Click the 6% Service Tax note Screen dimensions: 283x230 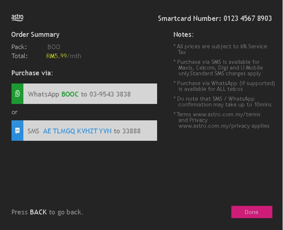(220, 49)
